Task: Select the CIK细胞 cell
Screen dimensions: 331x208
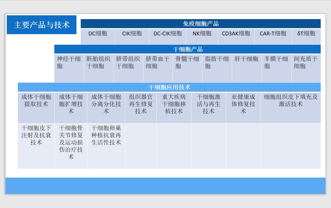Action: tap(132, 34)
